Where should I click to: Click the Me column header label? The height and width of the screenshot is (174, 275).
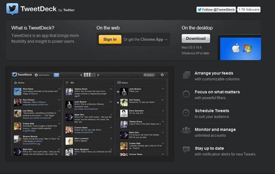72,82
